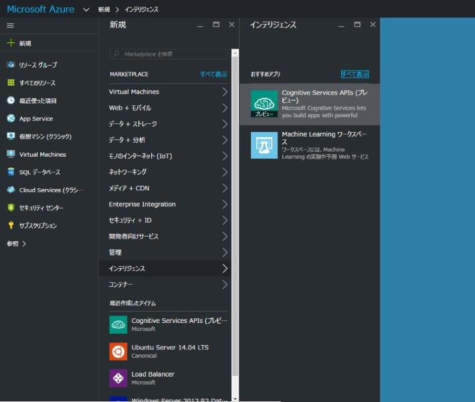Maximize the 新規 blade
This screenshot has width=475, height=402.
click(216, 25)
